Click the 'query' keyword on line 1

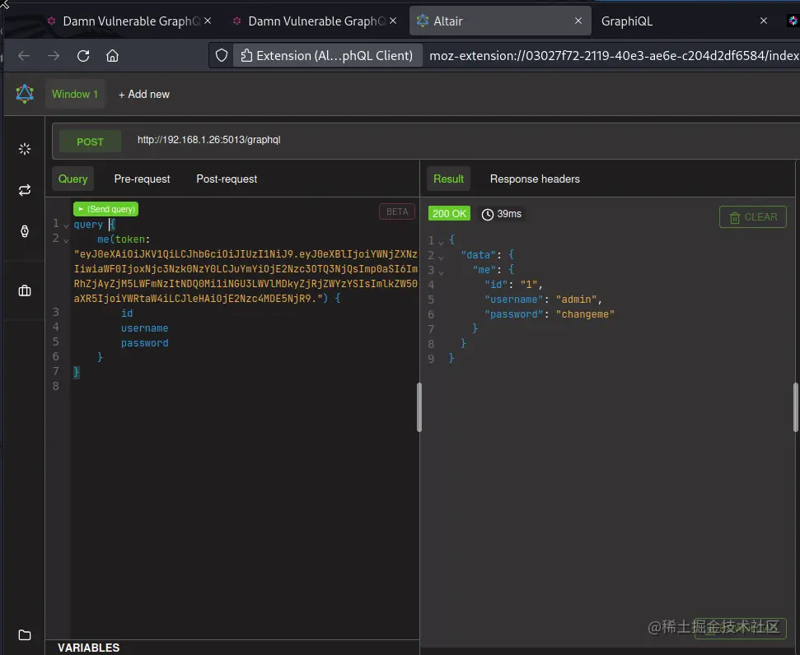[88, 225]
